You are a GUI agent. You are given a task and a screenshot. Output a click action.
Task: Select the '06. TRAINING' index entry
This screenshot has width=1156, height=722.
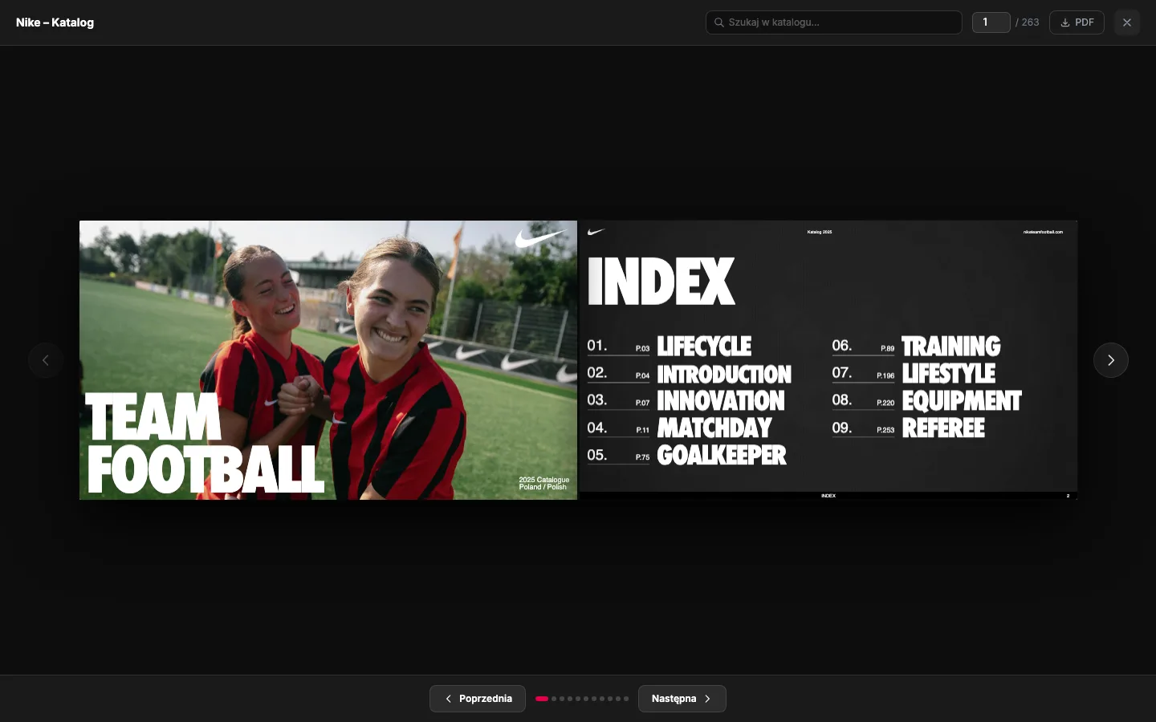(x=916, y=346)
